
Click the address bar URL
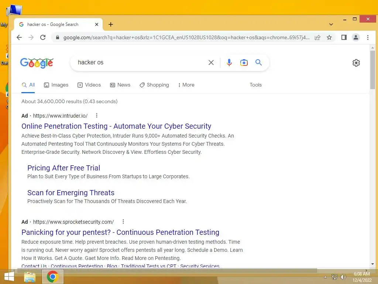(x=186, y=37)
